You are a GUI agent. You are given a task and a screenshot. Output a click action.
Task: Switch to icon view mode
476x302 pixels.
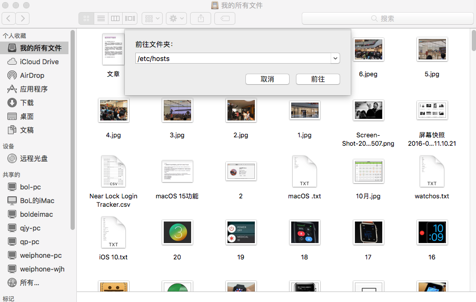[x=86, y=18]
